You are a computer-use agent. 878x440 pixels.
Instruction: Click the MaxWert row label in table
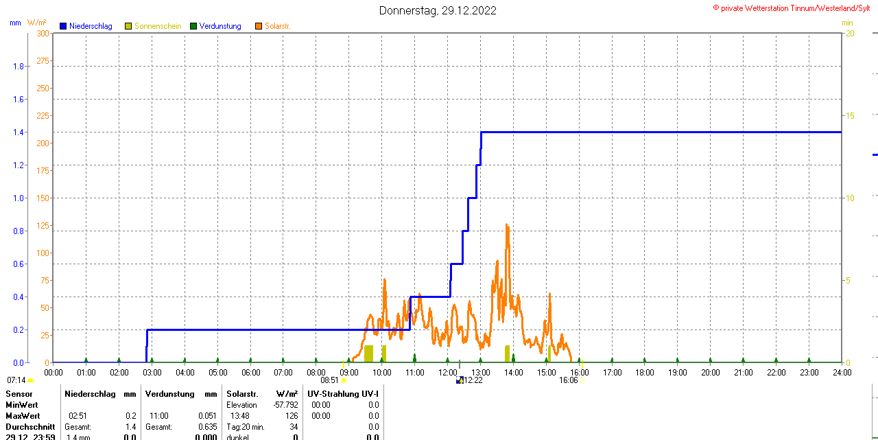coord(23,416)
